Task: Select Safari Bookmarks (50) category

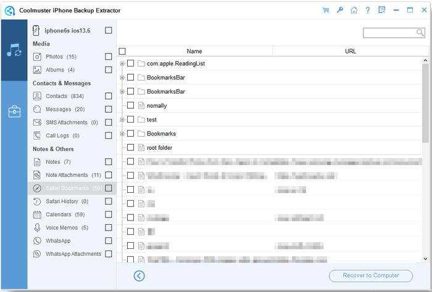Action: [x=72, y=189]
